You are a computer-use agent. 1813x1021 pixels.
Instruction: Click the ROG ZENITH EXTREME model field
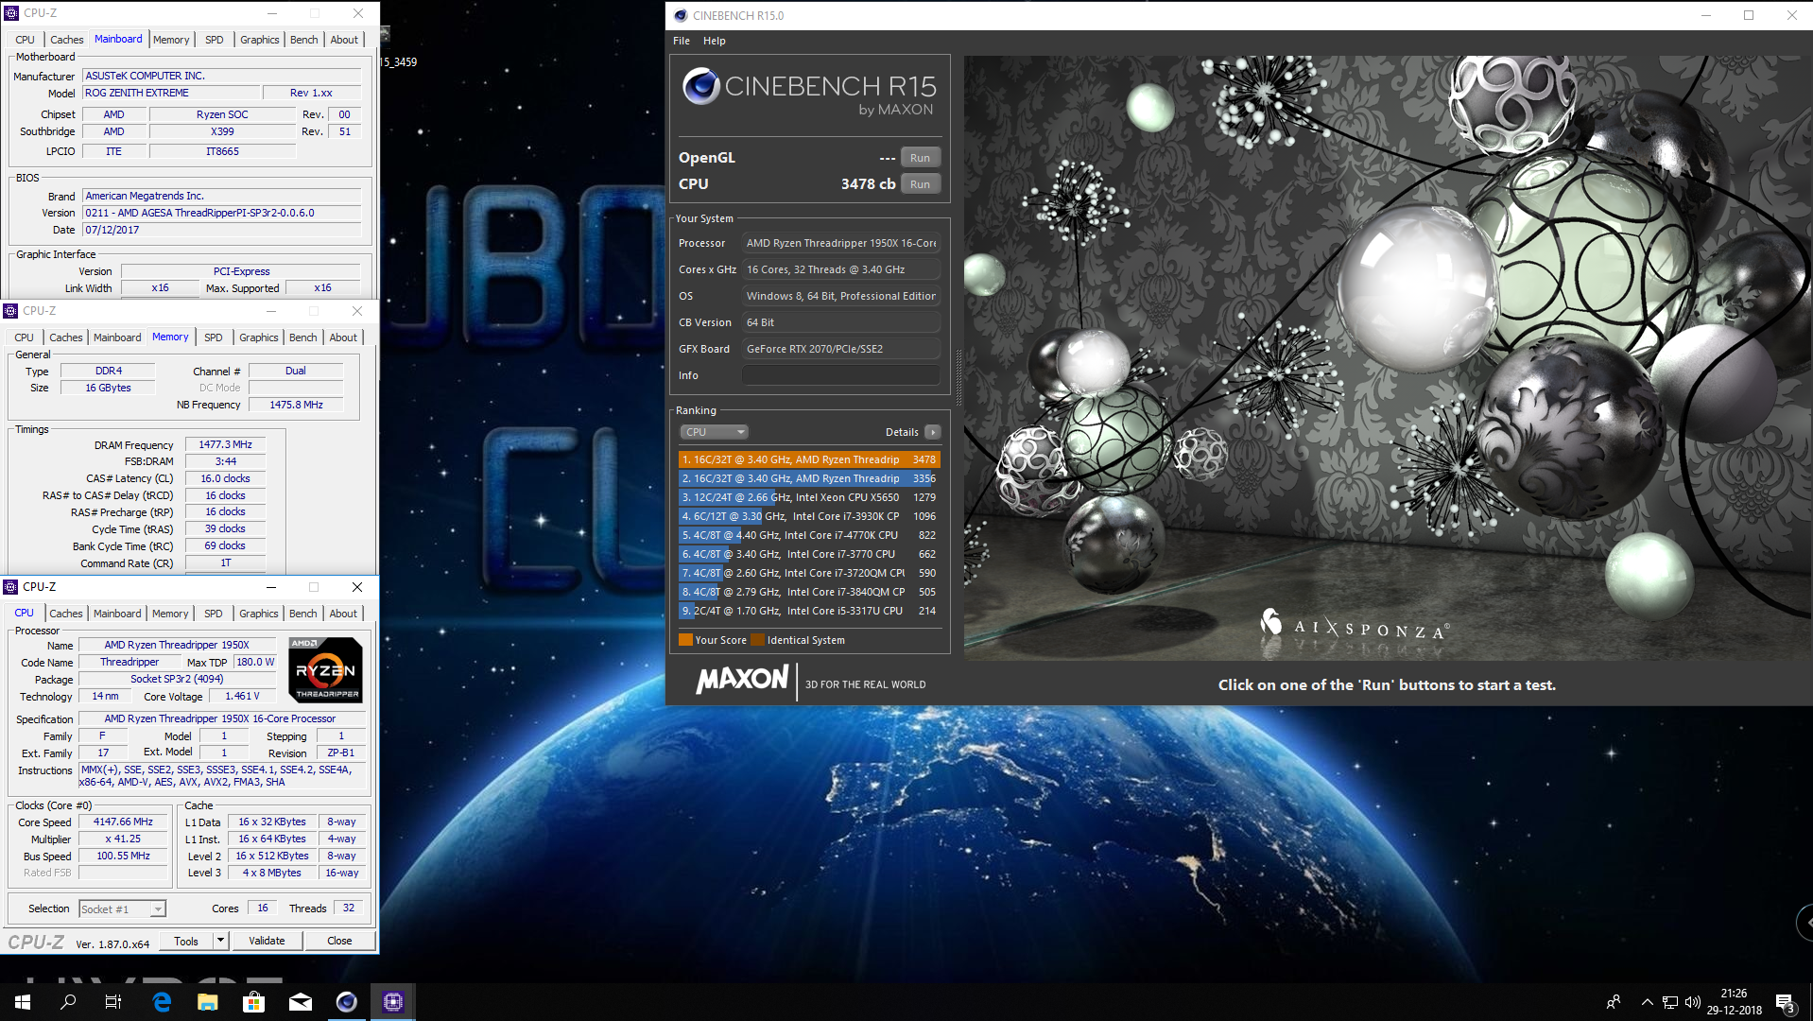[x=171, y=93]
